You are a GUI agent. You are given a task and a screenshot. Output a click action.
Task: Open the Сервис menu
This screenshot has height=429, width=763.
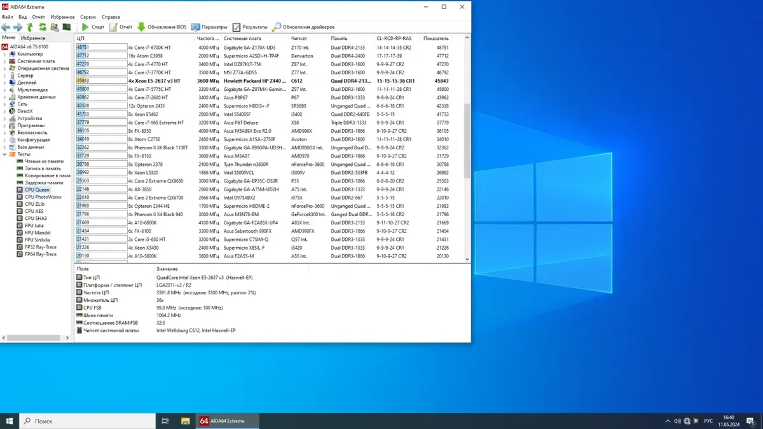coord(88,17)
